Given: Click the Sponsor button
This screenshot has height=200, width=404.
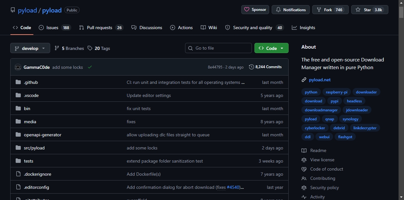Looking at the screenshot, I should pyautogui.click(x=255, y=10).
